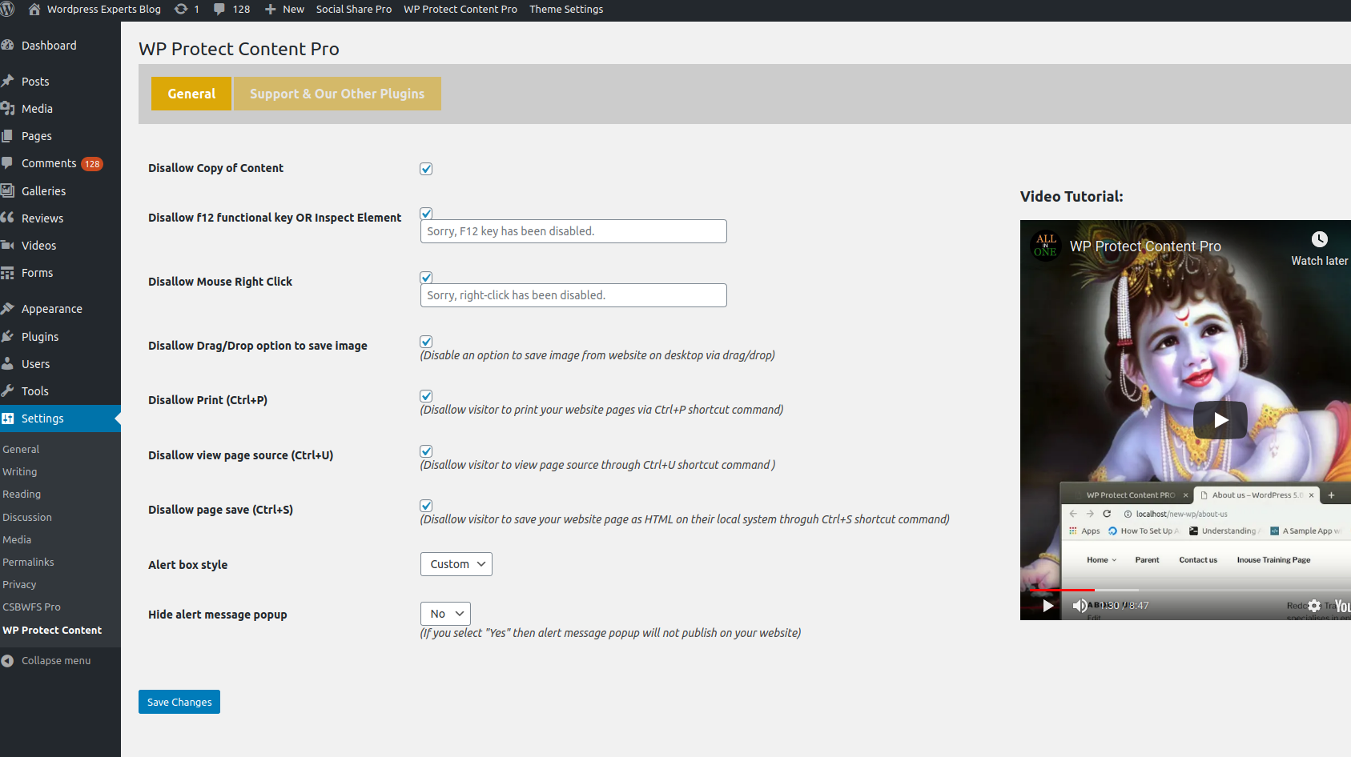Click the small play button in video controls
The image size is (1351, 757).
coord(1047,606)
